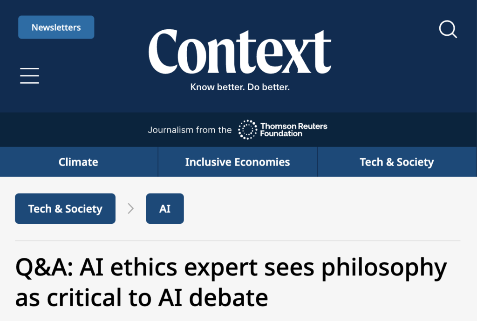Click 'as critical to AI debate' headline line
The width and height of the screenshot is (477, 321).
pyautogui.click(x=142, y=297)
